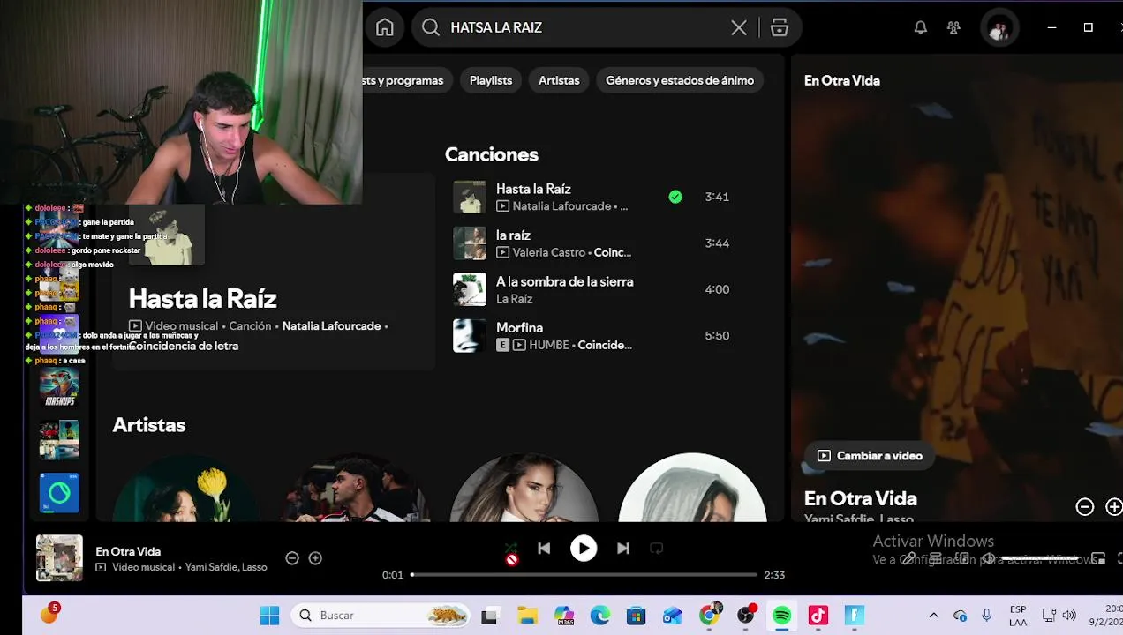The width and height of the screenshot is (1123, 635).
Task: Select the Géneros y estados de ánimo chip
Action: point(680,80)
